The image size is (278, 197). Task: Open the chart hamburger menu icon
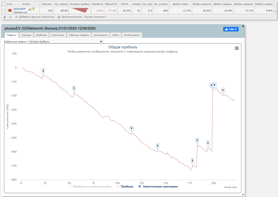pos(237,48)
